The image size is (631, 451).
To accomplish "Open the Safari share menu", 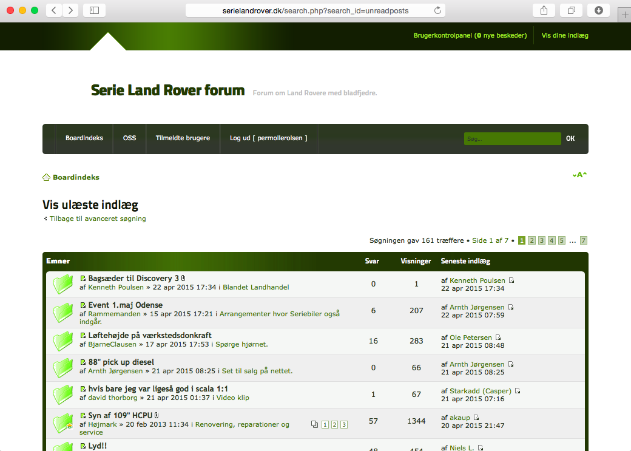I will pyautogui.click(x=544, y=10).
